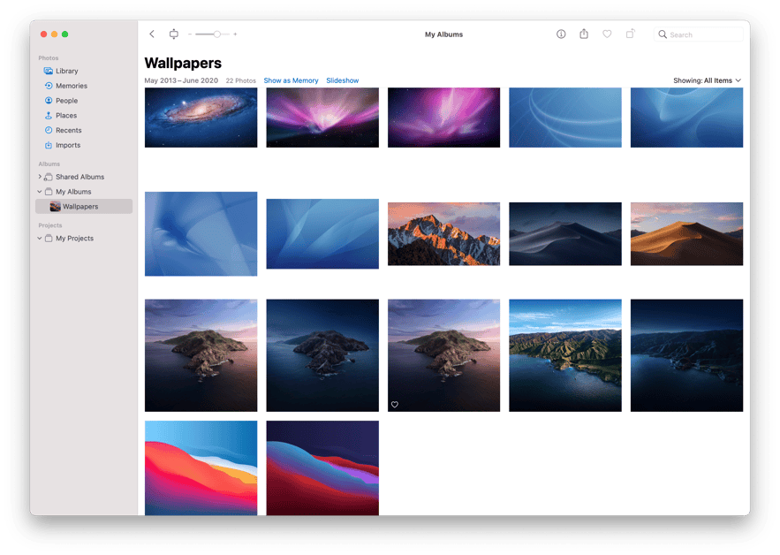Open the Info (i) panel icon
Screen dimensions: 780x555
coord(561,34)
